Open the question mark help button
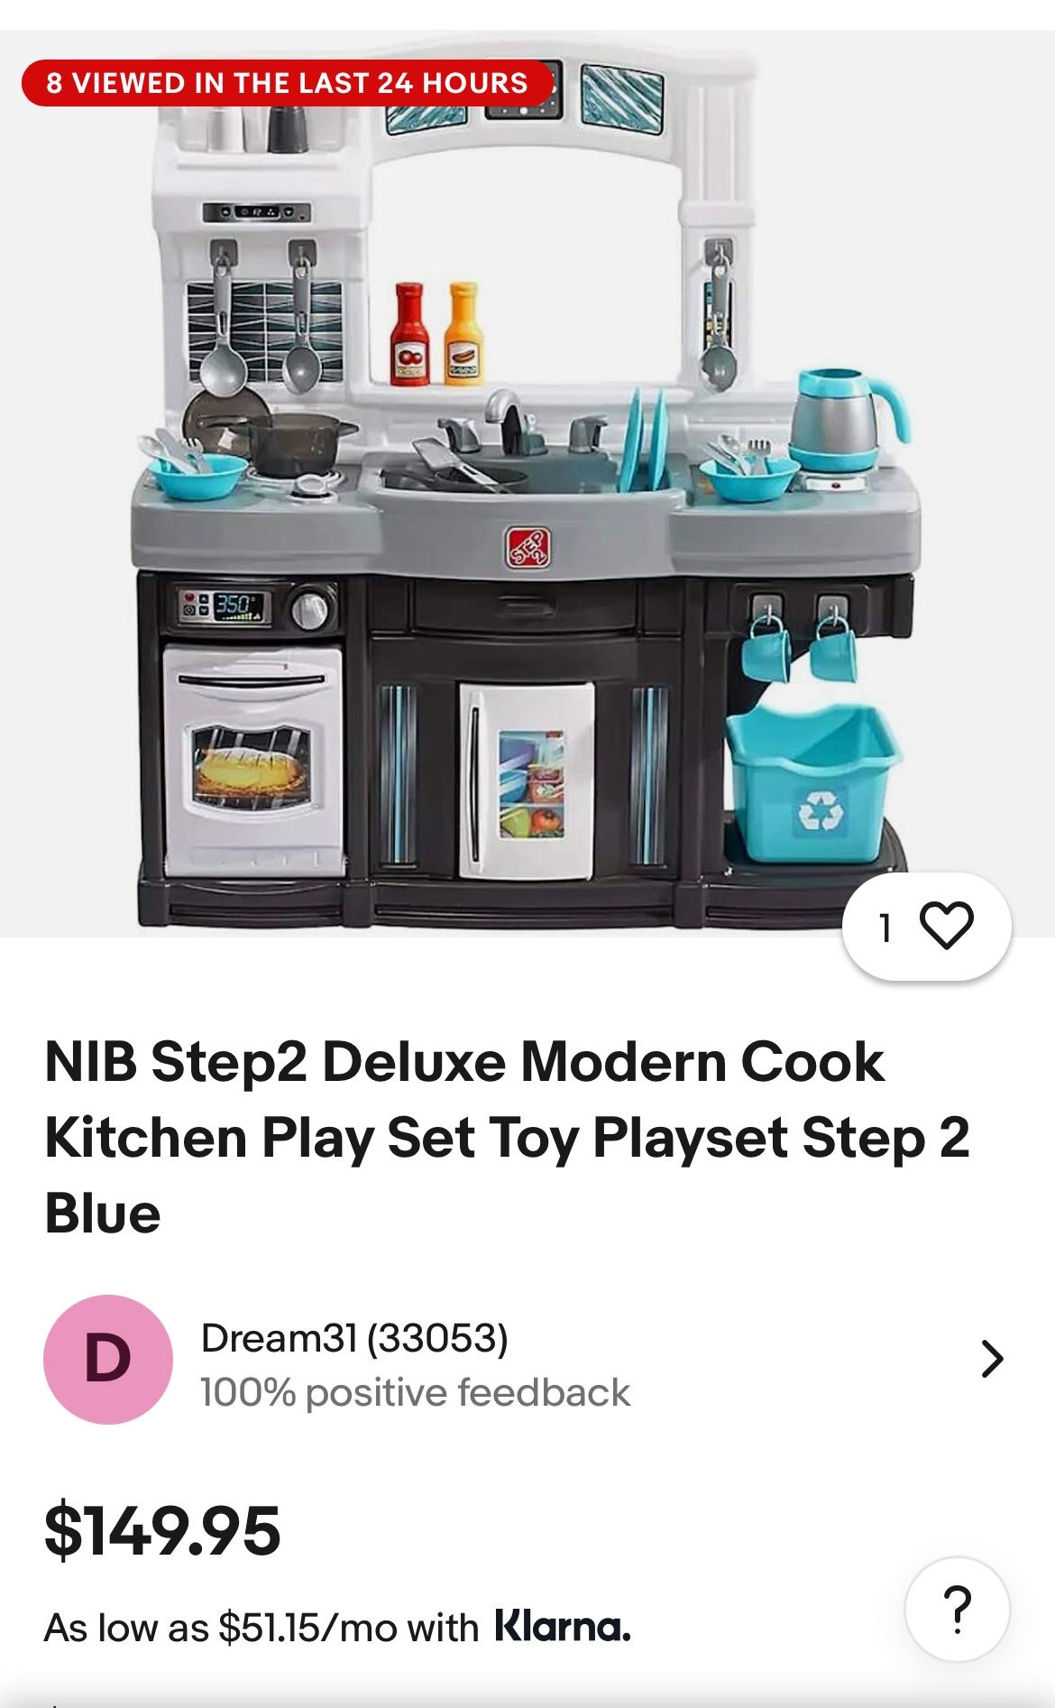The image size is (1055, 1708). pos(957,1609)
